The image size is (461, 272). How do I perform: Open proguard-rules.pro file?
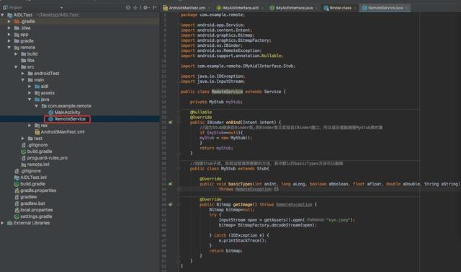45,158
